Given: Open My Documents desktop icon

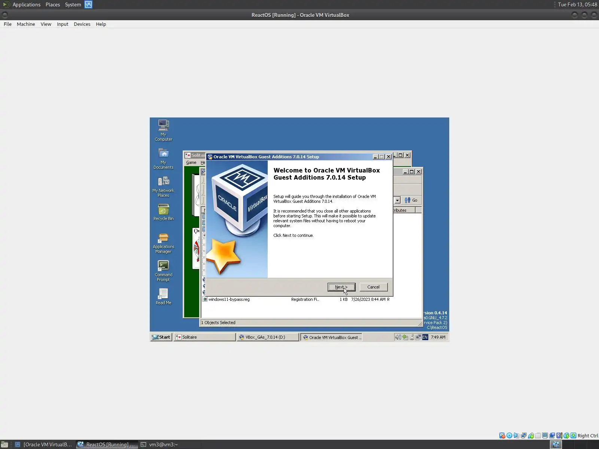Looking at the screenshot, I should [164, 159].
